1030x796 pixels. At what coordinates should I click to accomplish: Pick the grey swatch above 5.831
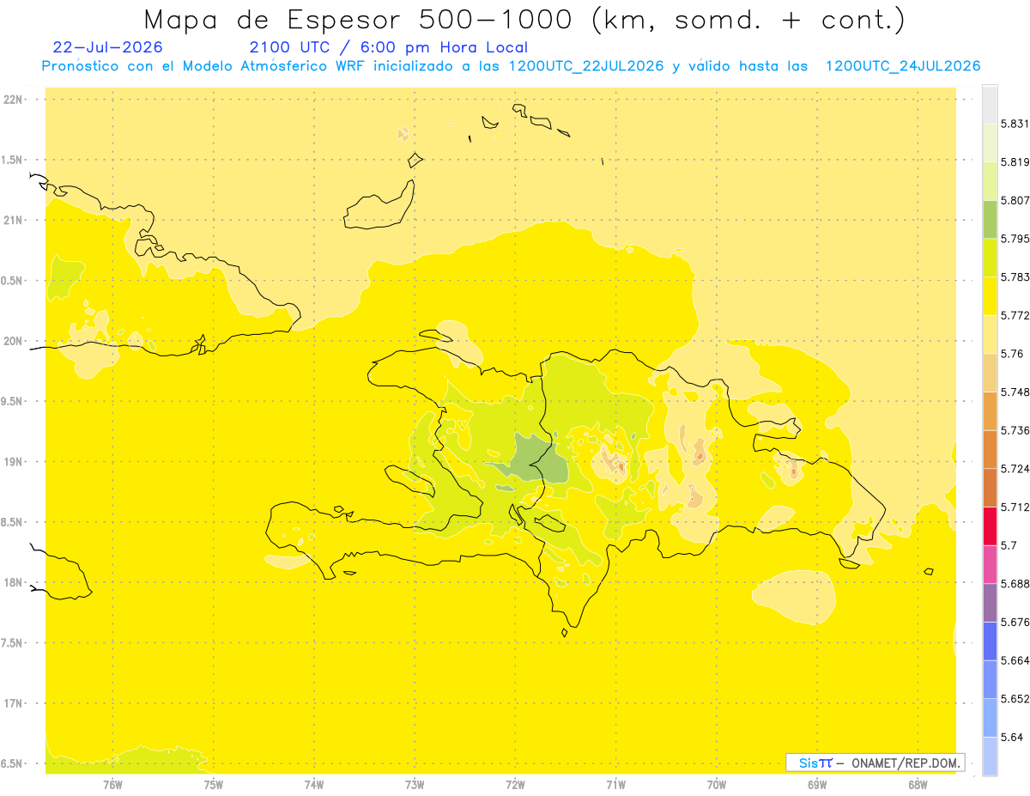click(990, 105)
